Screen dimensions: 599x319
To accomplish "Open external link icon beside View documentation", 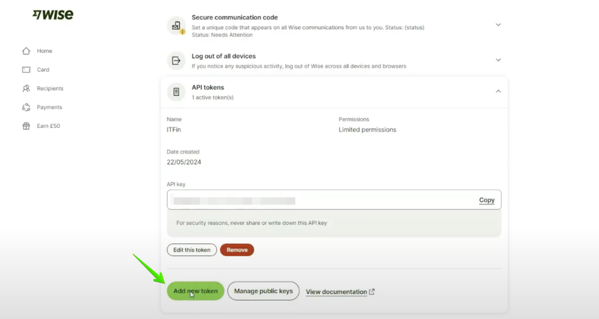I will 372,292.
